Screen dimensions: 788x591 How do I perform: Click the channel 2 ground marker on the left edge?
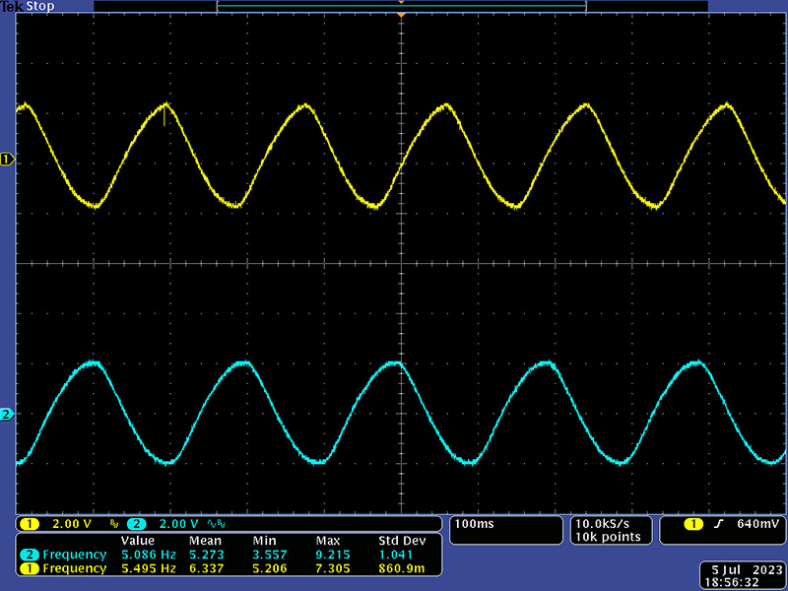[7, 415]
